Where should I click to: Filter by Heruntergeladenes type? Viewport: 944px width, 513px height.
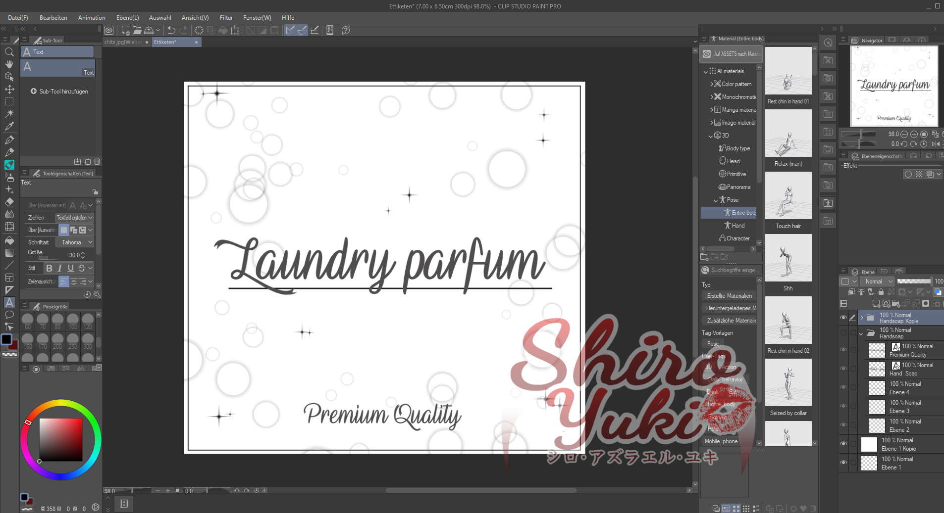729,308
